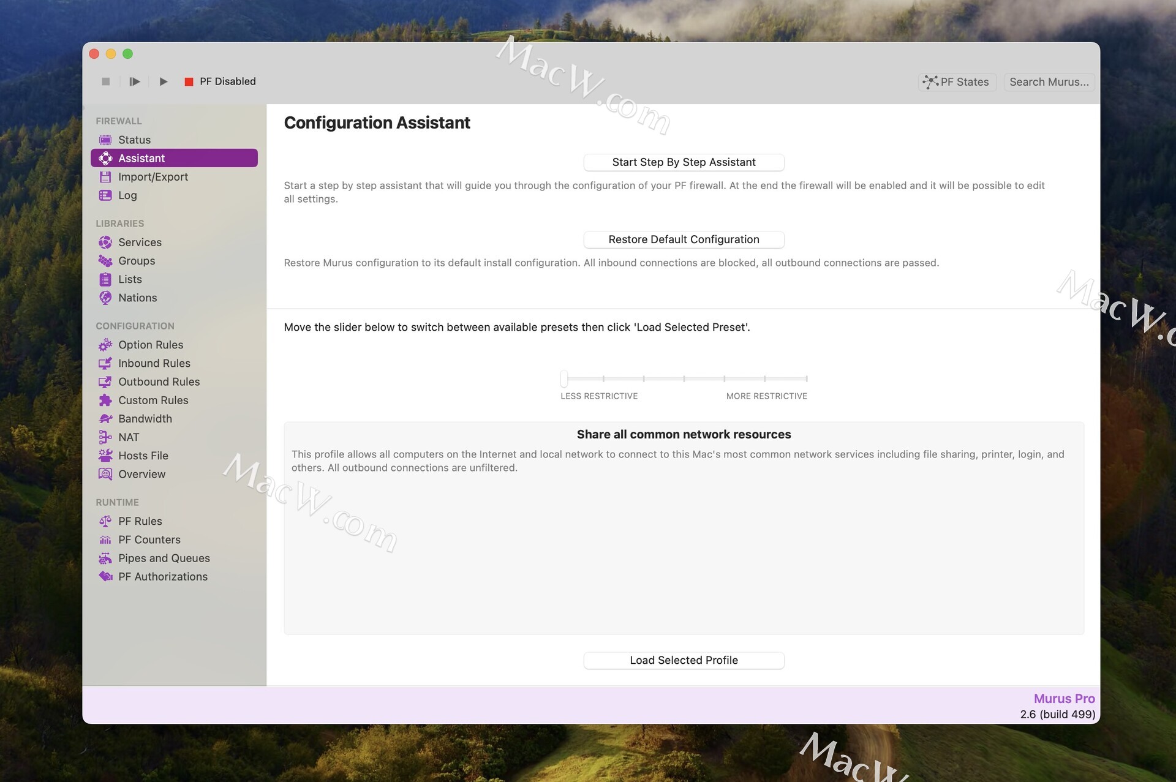Click the stop PF toolbar icon
Viewport: 1176px width, 782px height.
105,81
